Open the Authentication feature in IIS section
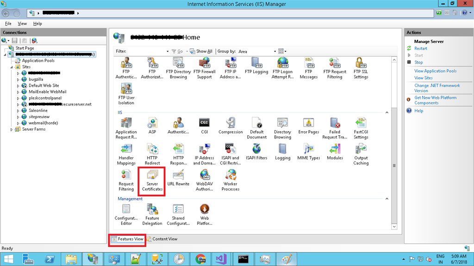Image resolution: width=474 pixels, height=266 pixels. click(x=178, y=126)
